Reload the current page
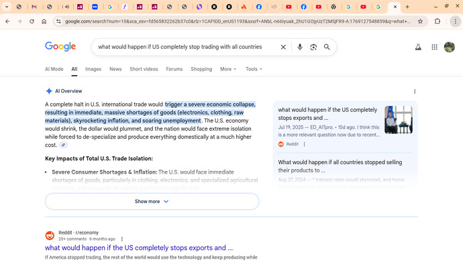The height and width of the screenshot is (260, 463). (32, 21)
